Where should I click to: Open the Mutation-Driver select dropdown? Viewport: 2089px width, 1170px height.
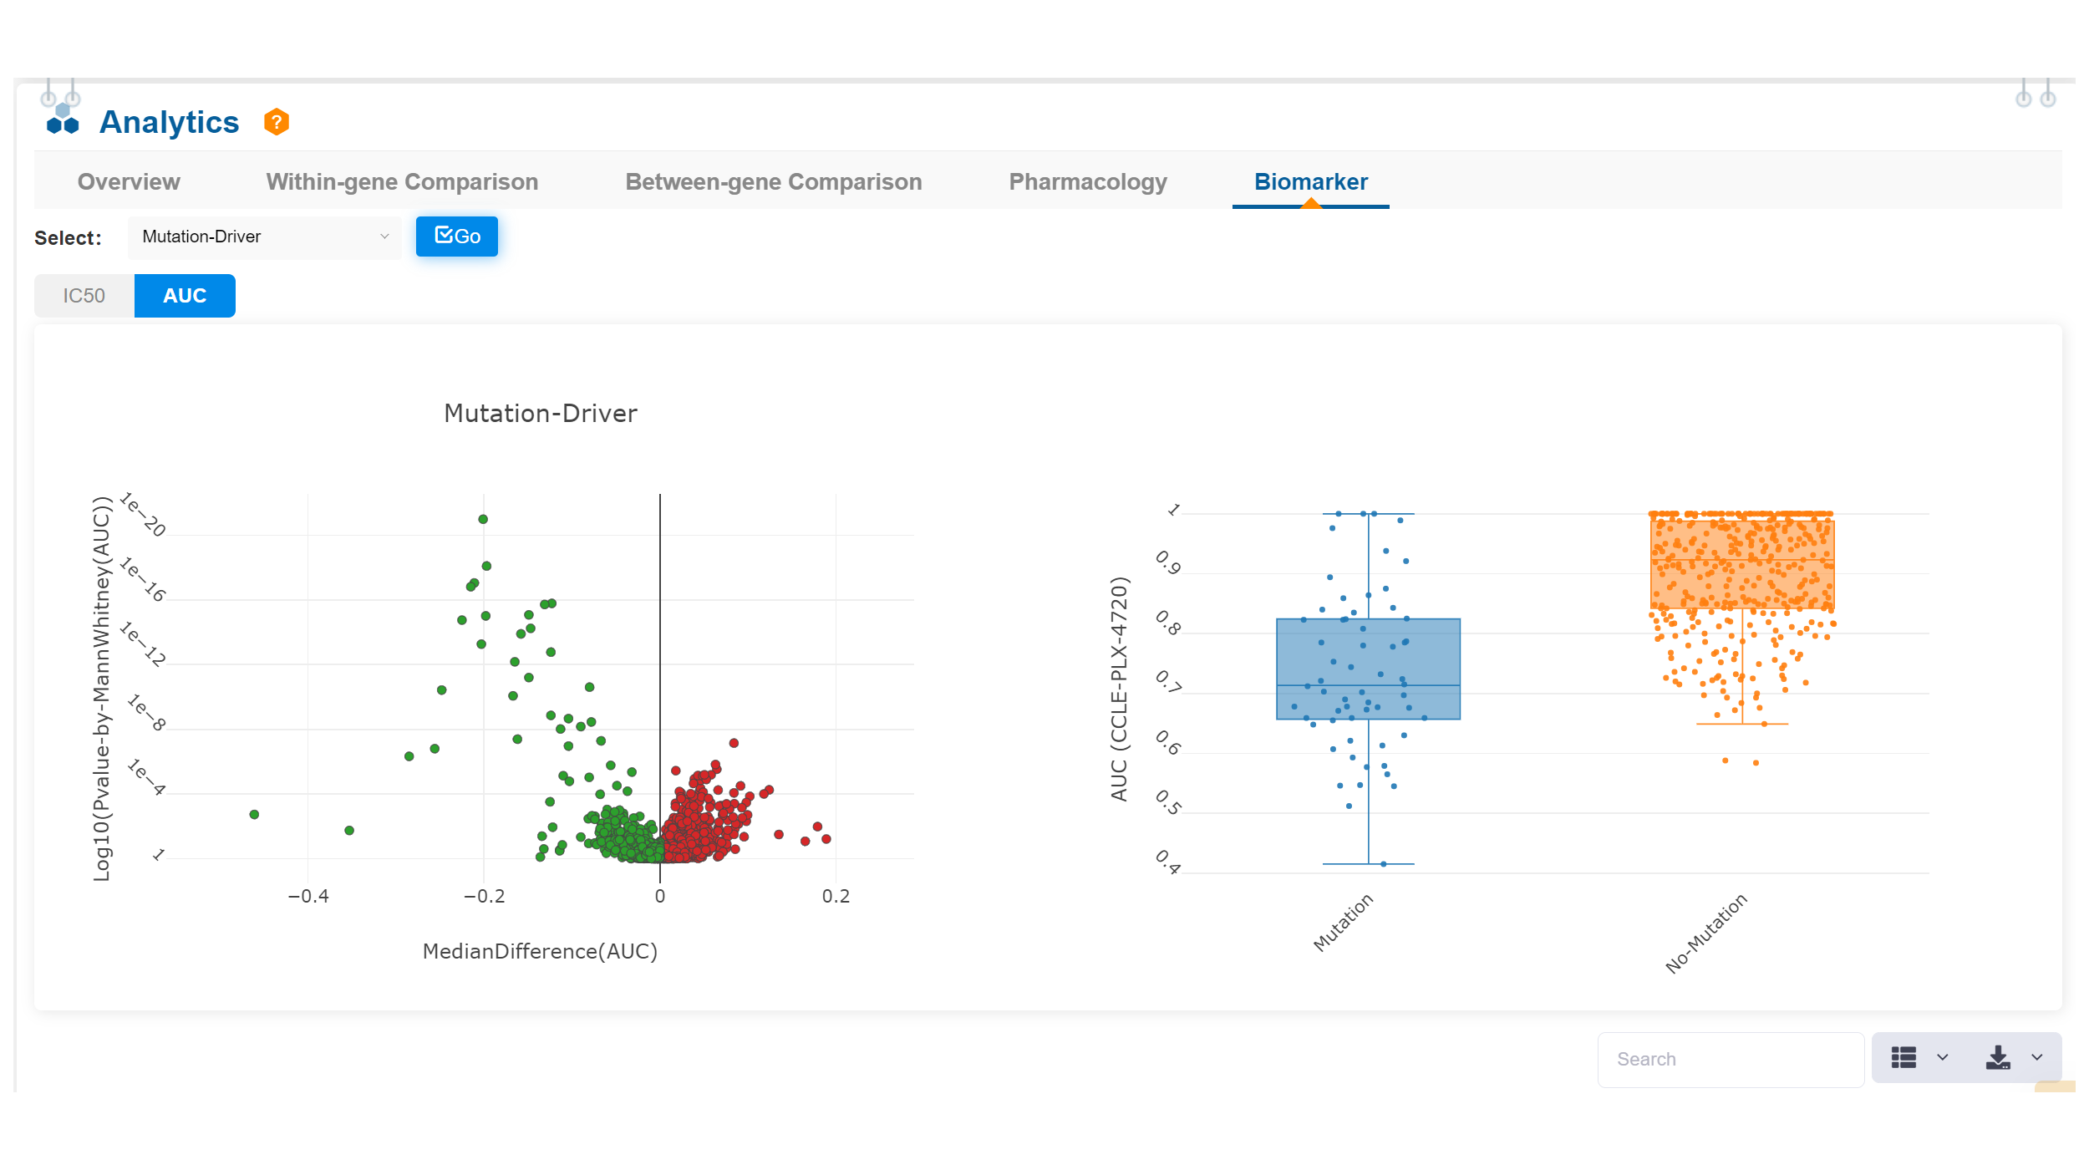click(265, 237)
